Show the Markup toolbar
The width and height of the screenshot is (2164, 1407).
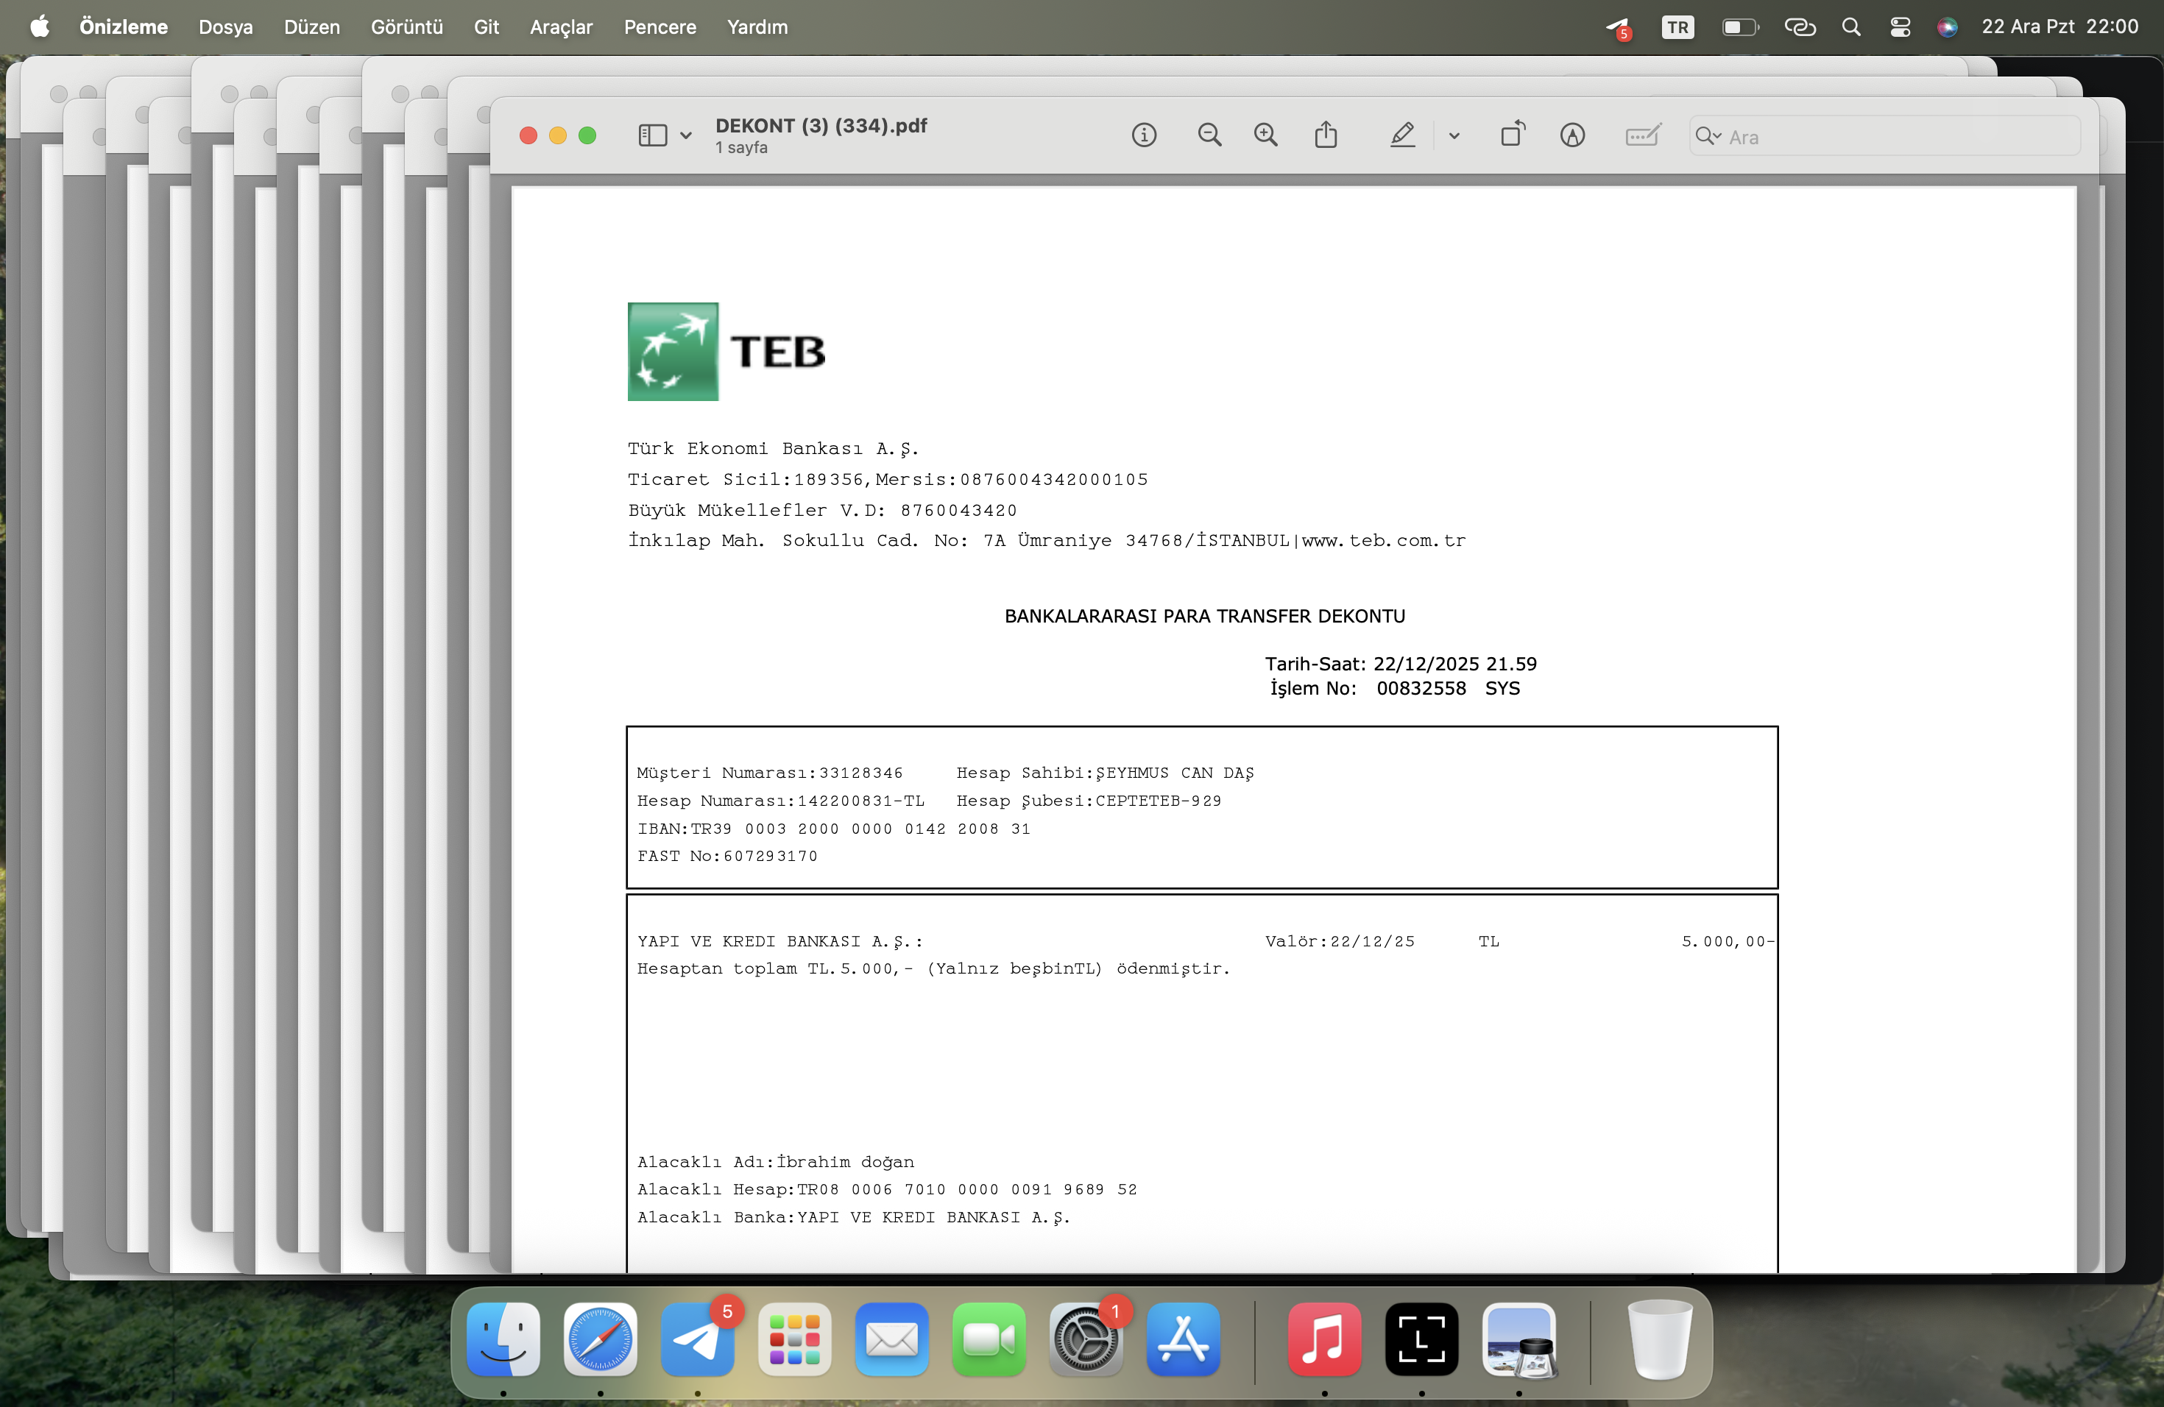1572,135
